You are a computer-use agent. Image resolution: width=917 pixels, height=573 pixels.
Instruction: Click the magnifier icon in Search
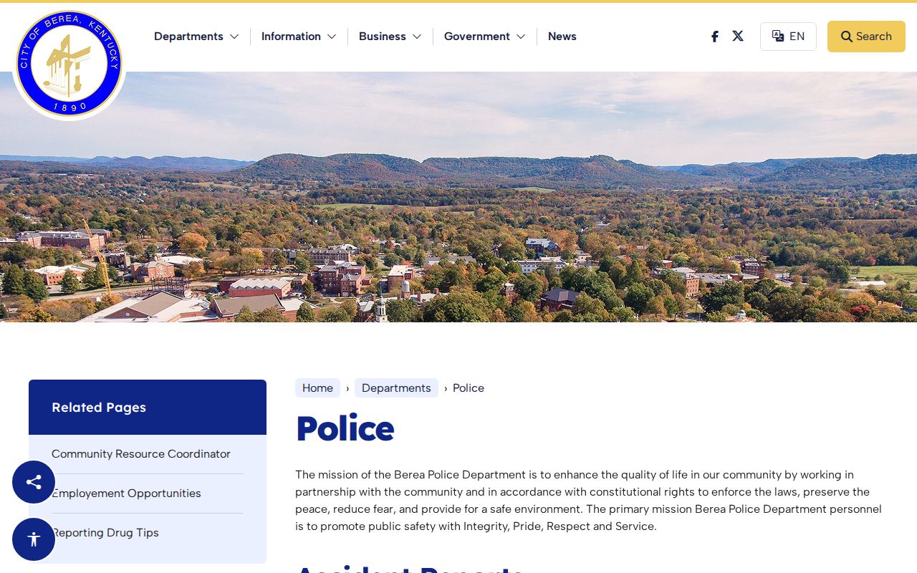point(847,37)
